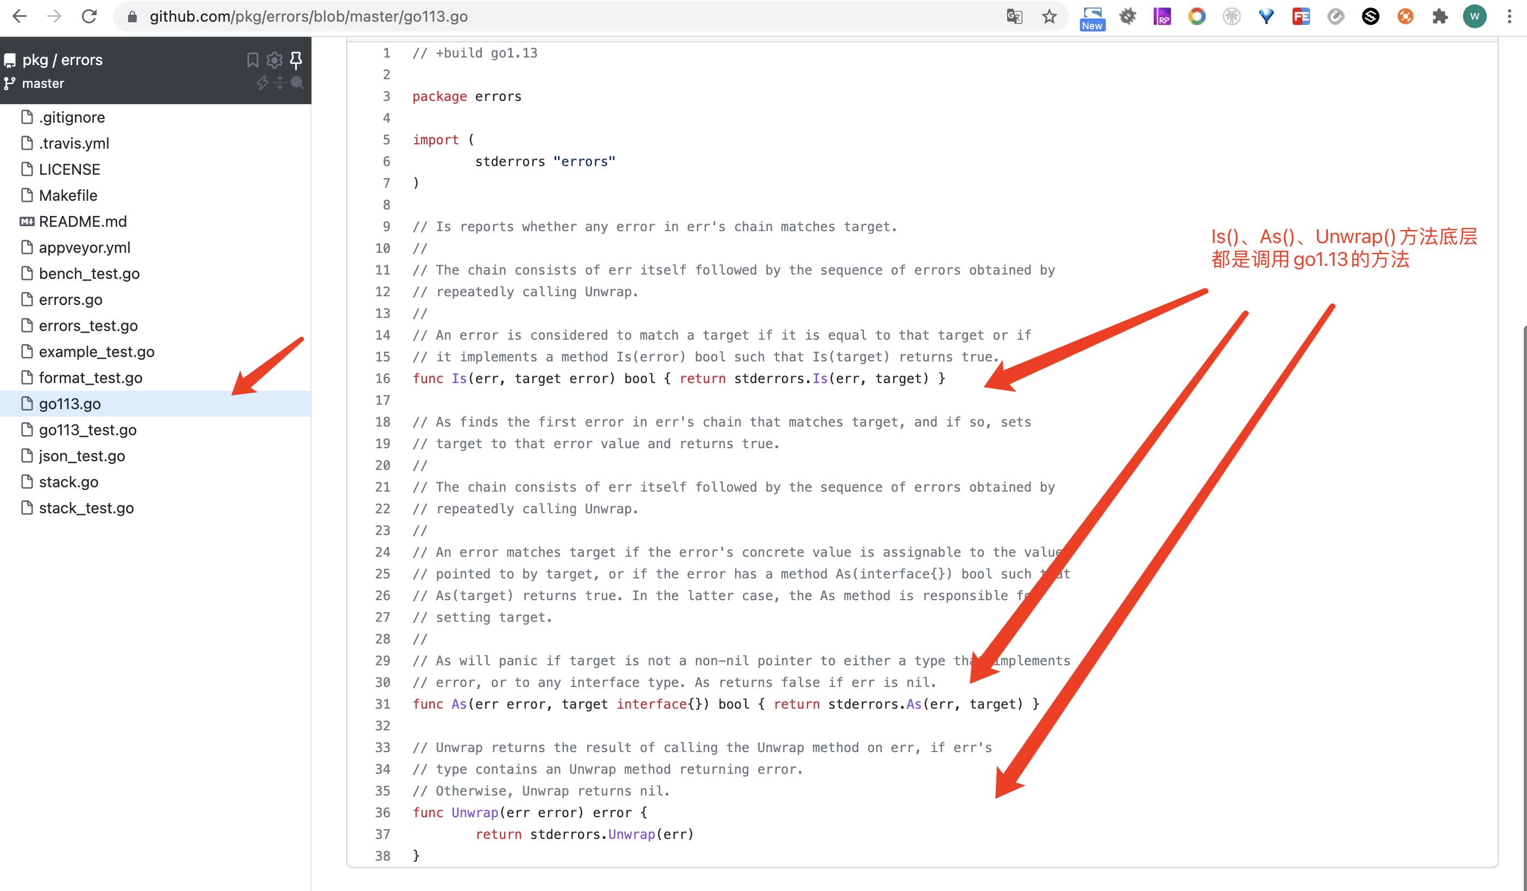Click the sidebar search magnifier icon

[x=297, y=83]
